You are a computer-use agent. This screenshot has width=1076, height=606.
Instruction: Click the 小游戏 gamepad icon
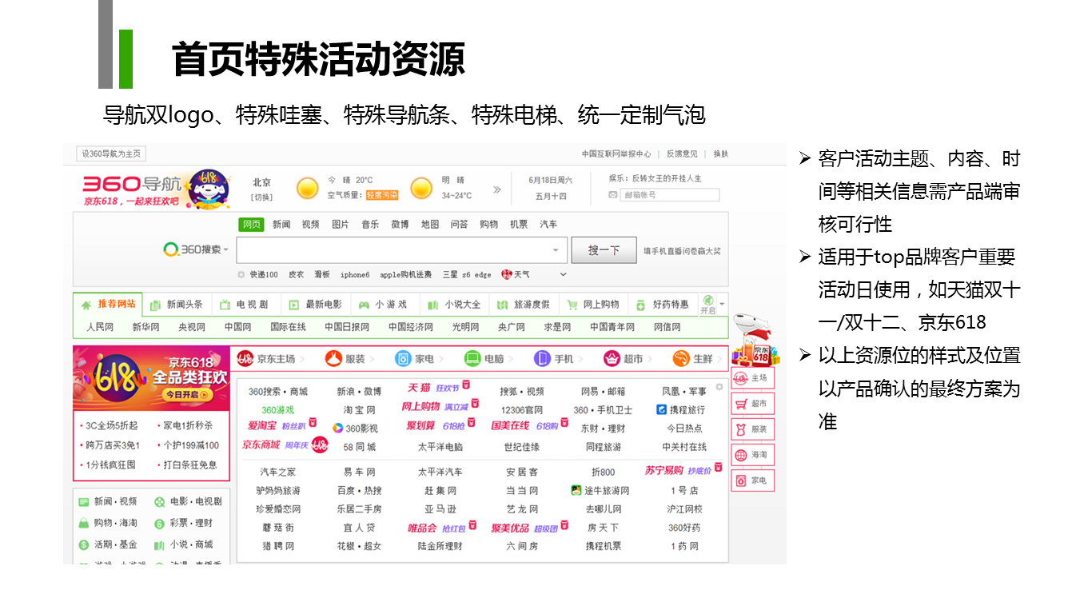pyautogui.click(x=364, y=305)
